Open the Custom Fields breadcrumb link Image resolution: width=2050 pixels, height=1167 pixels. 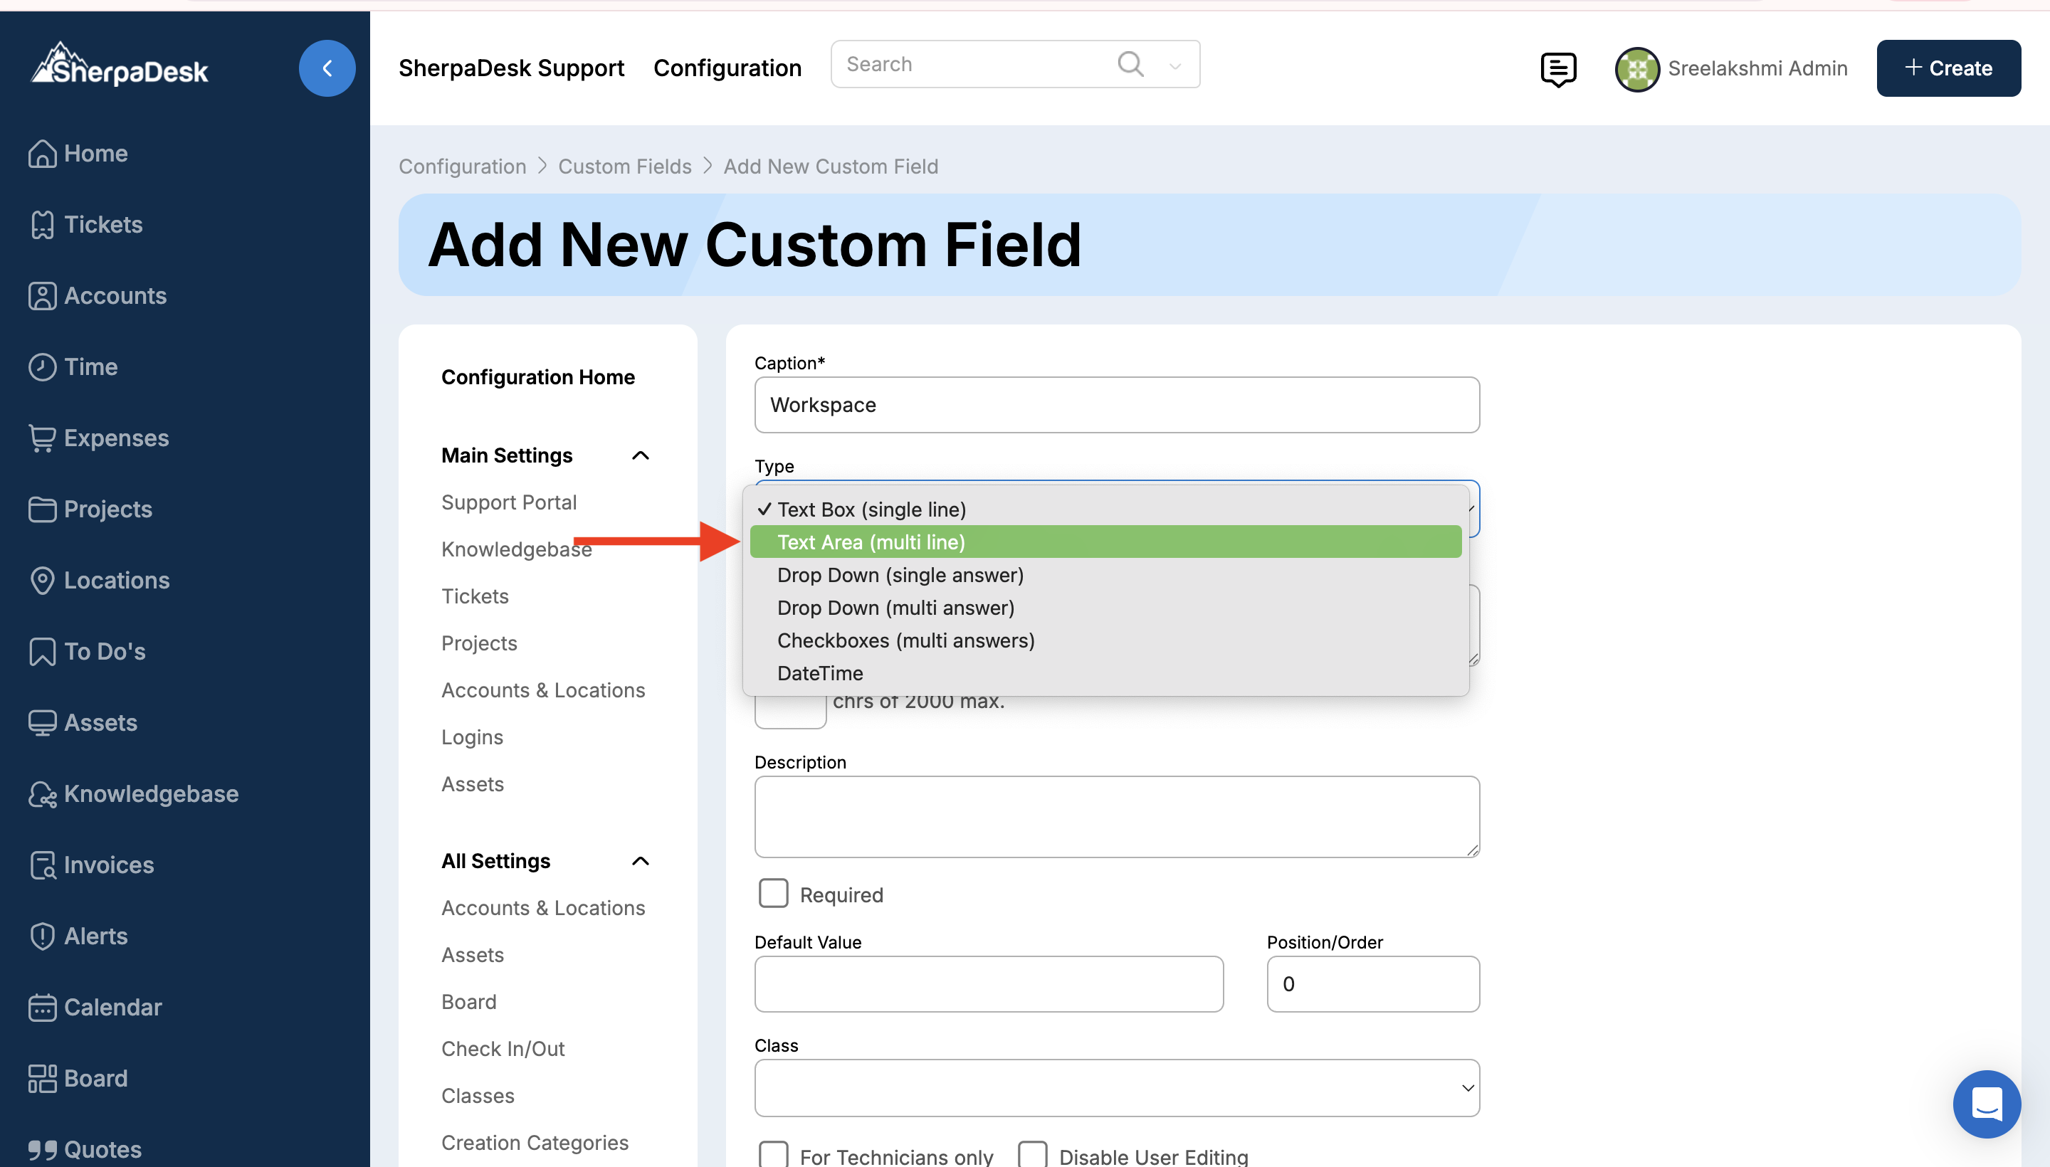(x=624, y=166)
